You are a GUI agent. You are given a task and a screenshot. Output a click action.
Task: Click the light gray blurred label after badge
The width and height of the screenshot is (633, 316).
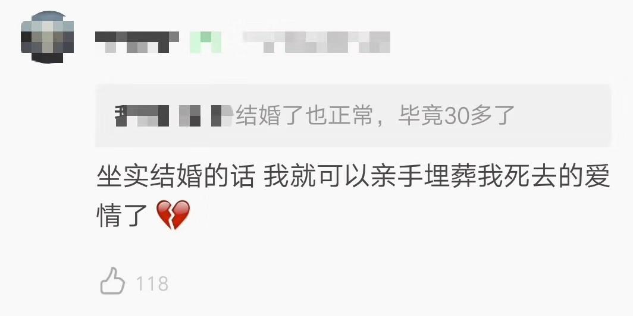(316, 42)
